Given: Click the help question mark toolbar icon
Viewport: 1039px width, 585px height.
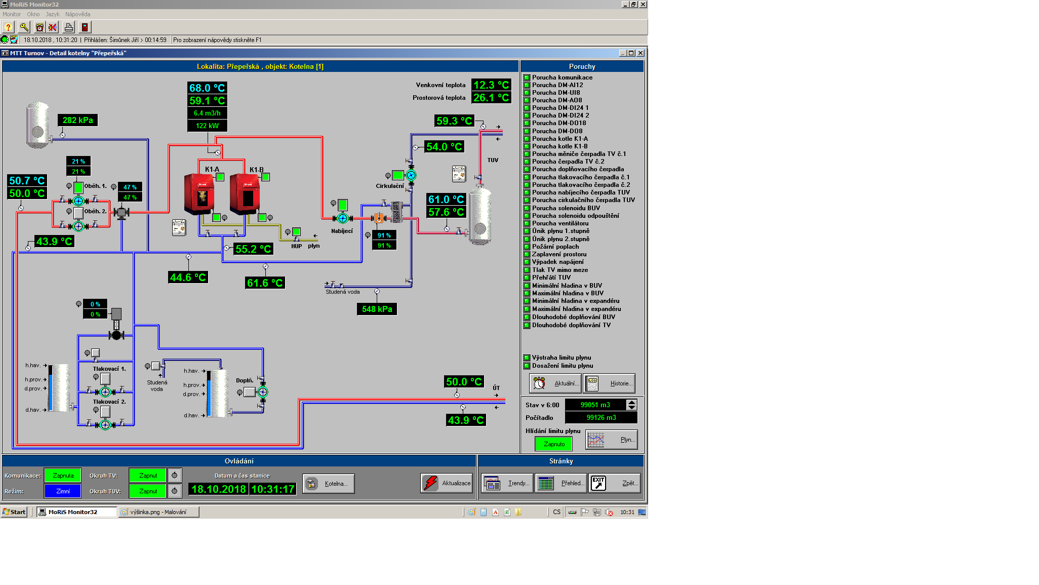Looking at the screenshot, I should [8, 27].
